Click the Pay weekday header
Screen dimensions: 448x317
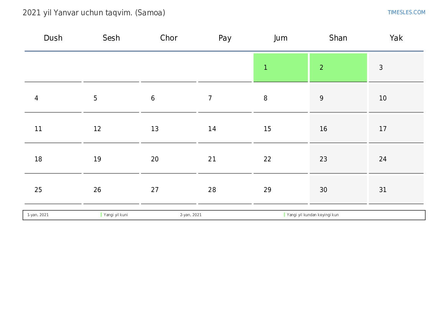225,38
